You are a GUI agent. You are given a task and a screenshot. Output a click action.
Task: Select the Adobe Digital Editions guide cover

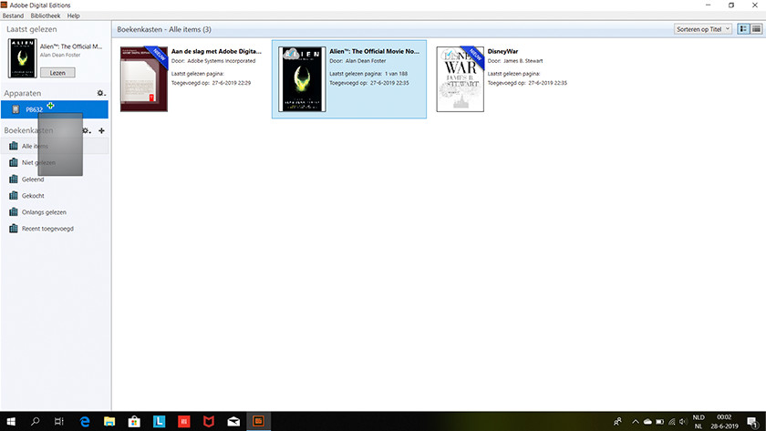[143, 79]
